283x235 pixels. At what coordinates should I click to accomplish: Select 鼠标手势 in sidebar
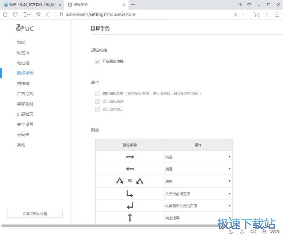click(25, 73)
